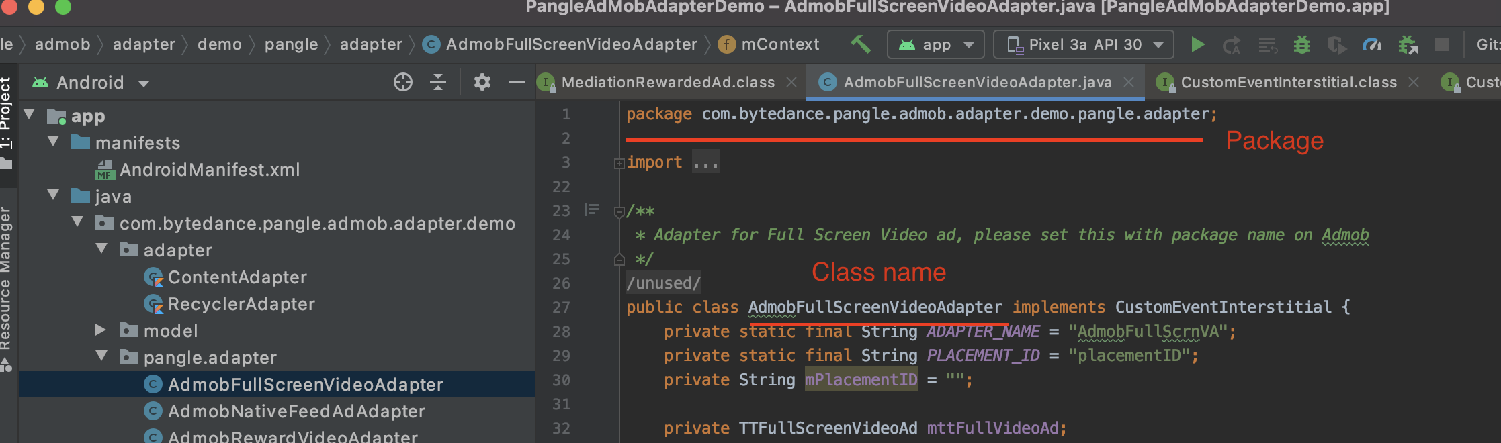Attach debugger to Android process icon
The height and width of the screenshot is (443, 1501).
[x=1408, y=45]
